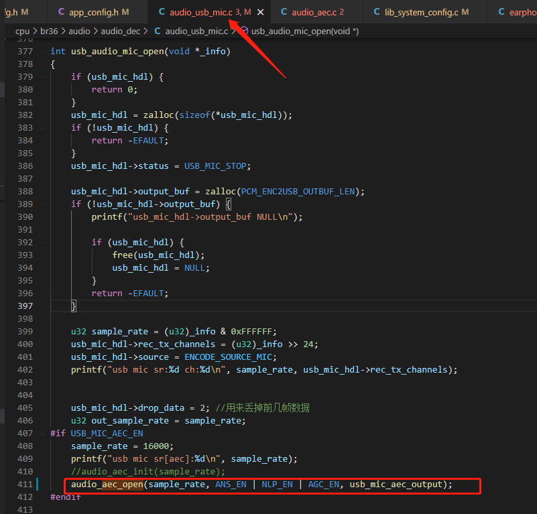The image size is (537, 514).
Task: Click the C icon on lib_system_config.c tab
Action: pyautogui.click(x=377, y=12)
